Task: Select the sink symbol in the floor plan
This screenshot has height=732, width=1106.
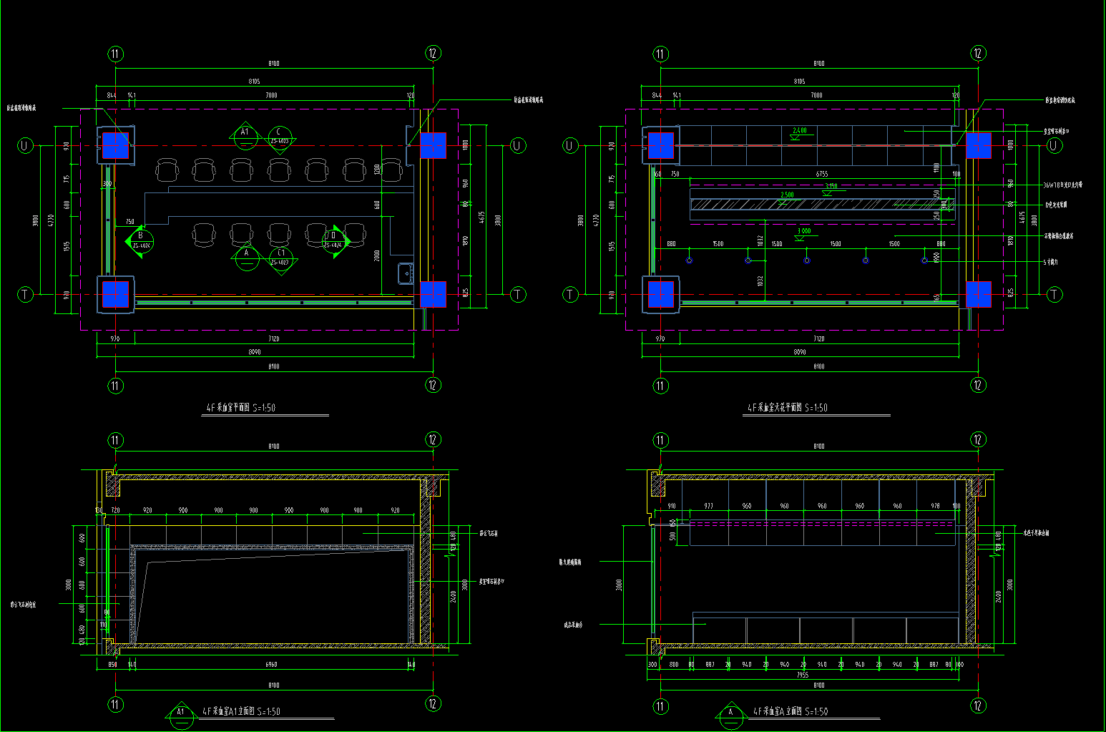Action: [406, 273]
